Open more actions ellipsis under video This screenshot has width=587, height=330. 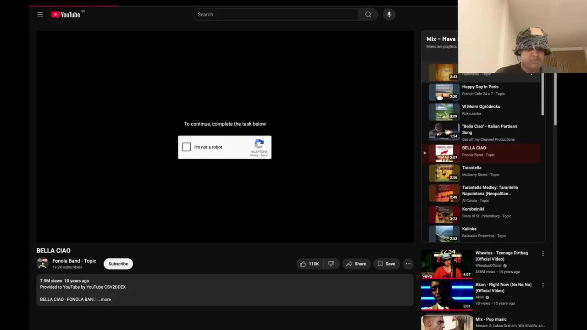click(x=408, y=264)
